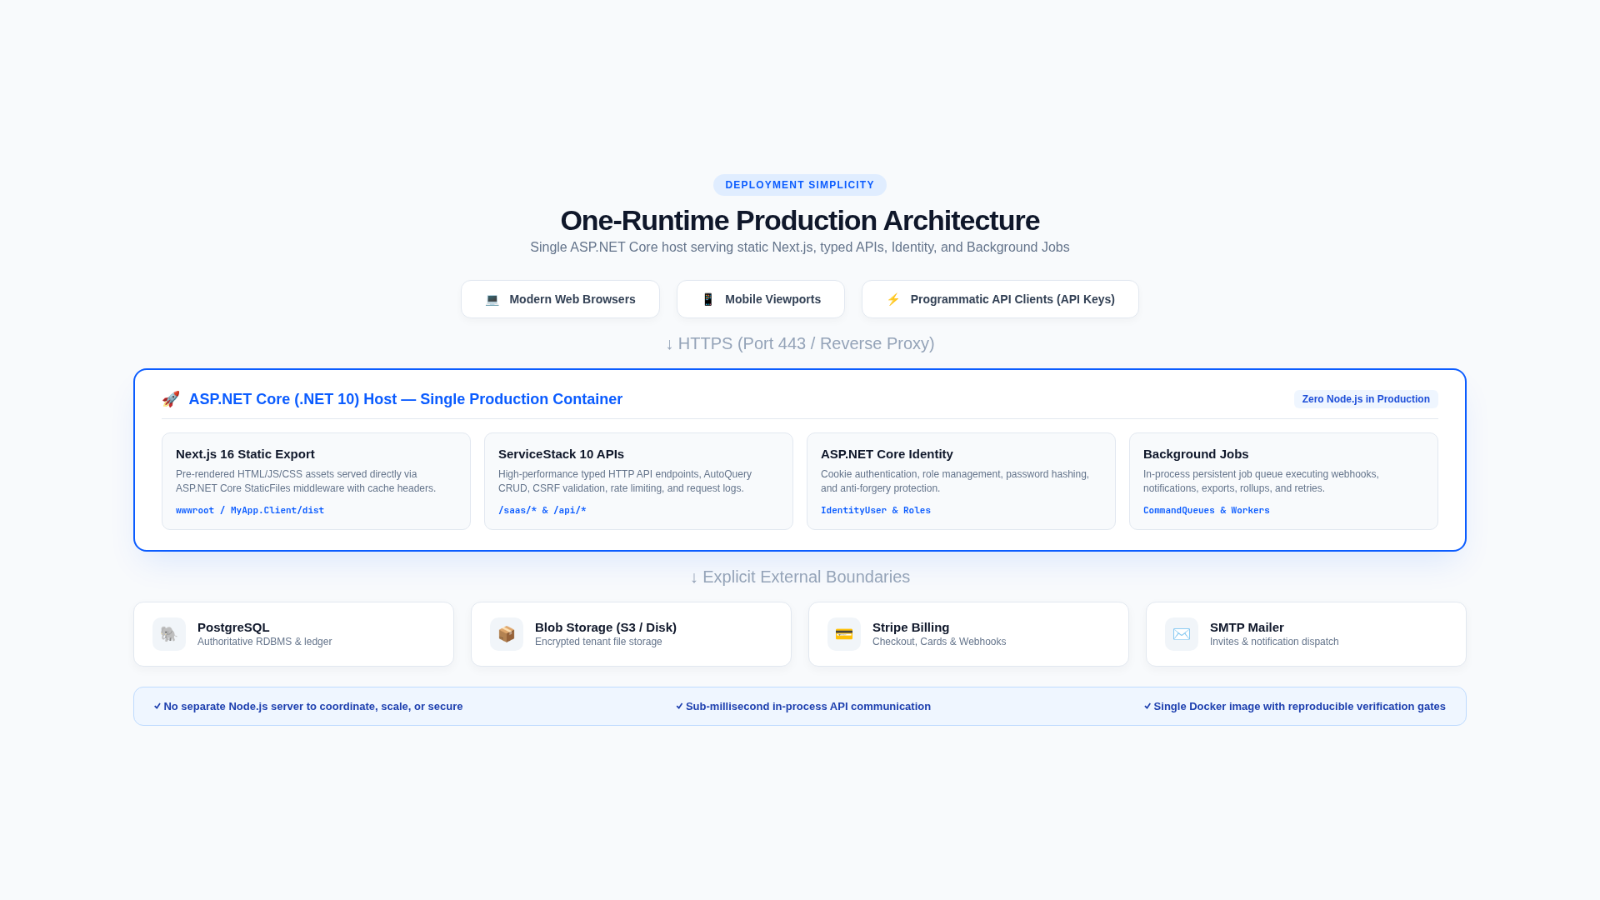This screenshot has width=1600, height=900.
Task: Click the High-performance typed HTTP API description
Action: pos(625,482)
